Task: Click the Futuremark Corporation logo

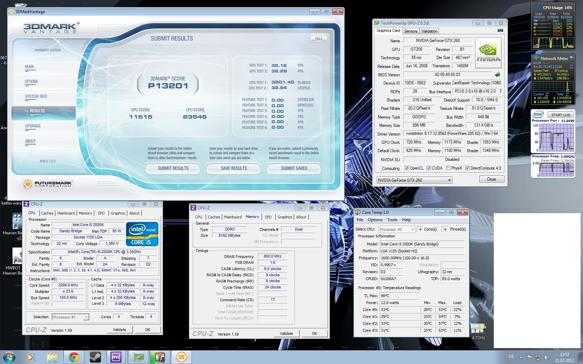Action: [x=48, y=184]
